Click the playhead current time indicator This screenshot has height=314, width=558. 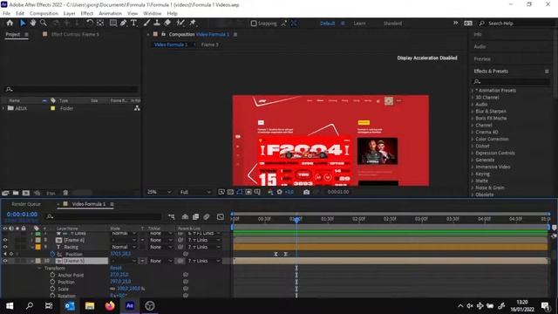coord(296,220)
